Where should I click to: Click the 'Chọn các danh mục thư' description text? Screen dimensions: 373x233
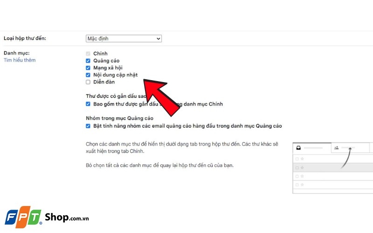coord(182,147)
